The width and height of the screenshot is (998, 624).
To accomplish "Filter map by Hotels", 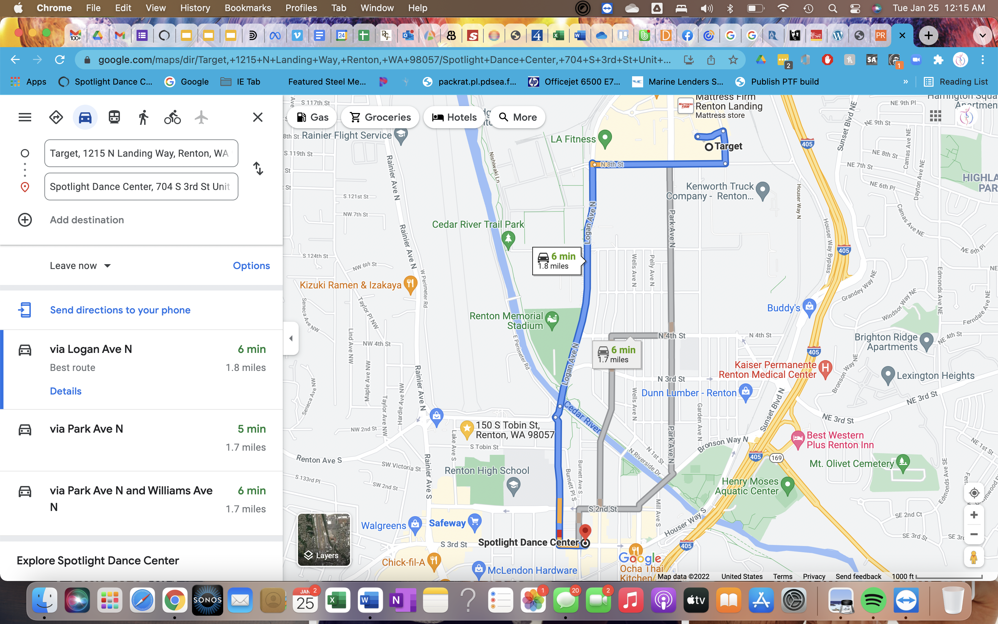I will tap(454, 117).
